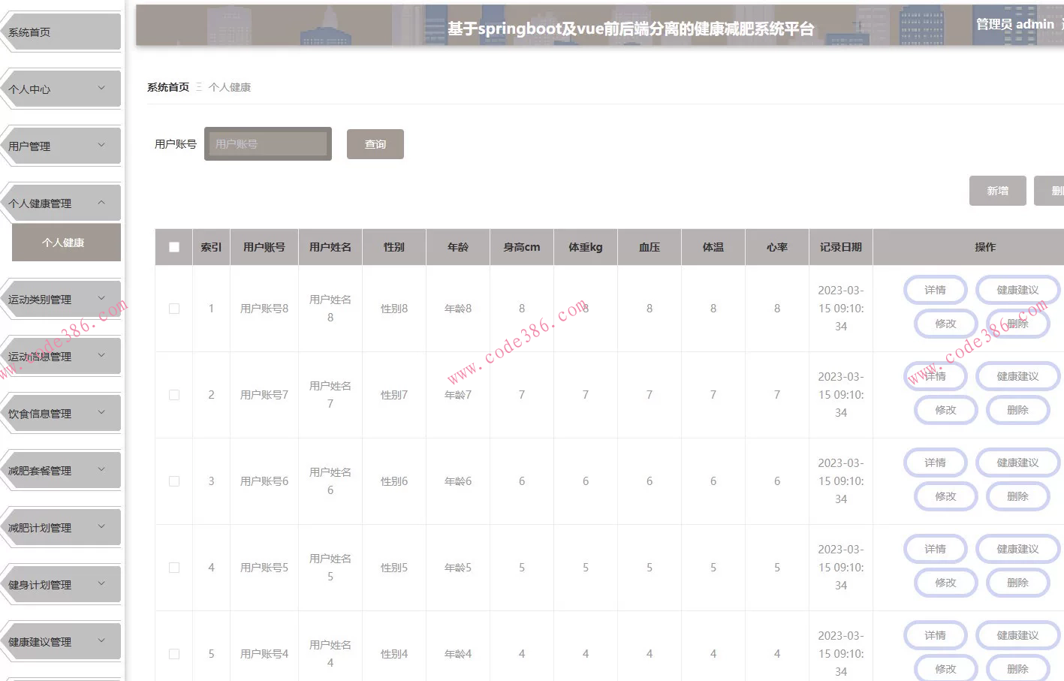Modify row 用户账号6 via 修改
This screenshot has height=681, width=1064.
tap(945, 496)
